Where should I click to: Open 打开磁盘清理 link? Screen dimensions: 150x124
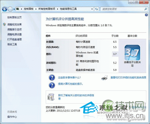[x=15, y=39]
